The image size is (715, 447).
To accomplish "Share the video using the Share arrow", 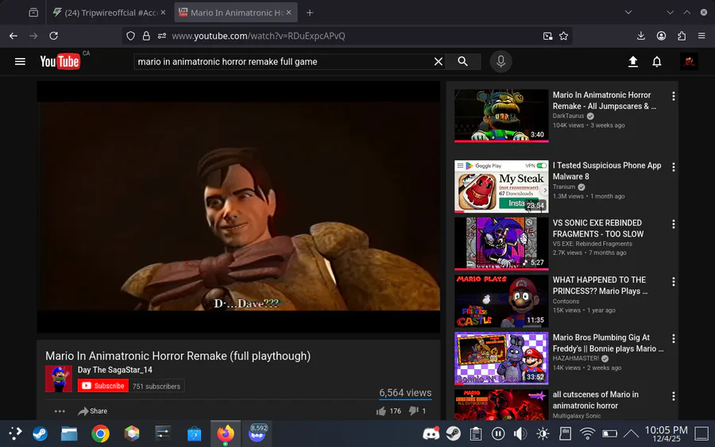I will (x=93, y=411).
